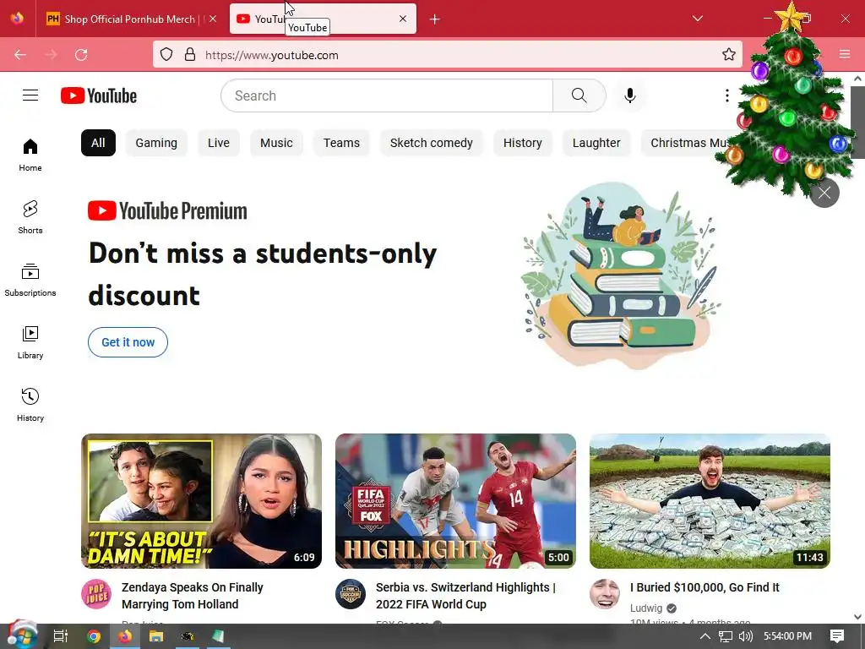Open Ludwig channel name link

coord(646,608)
